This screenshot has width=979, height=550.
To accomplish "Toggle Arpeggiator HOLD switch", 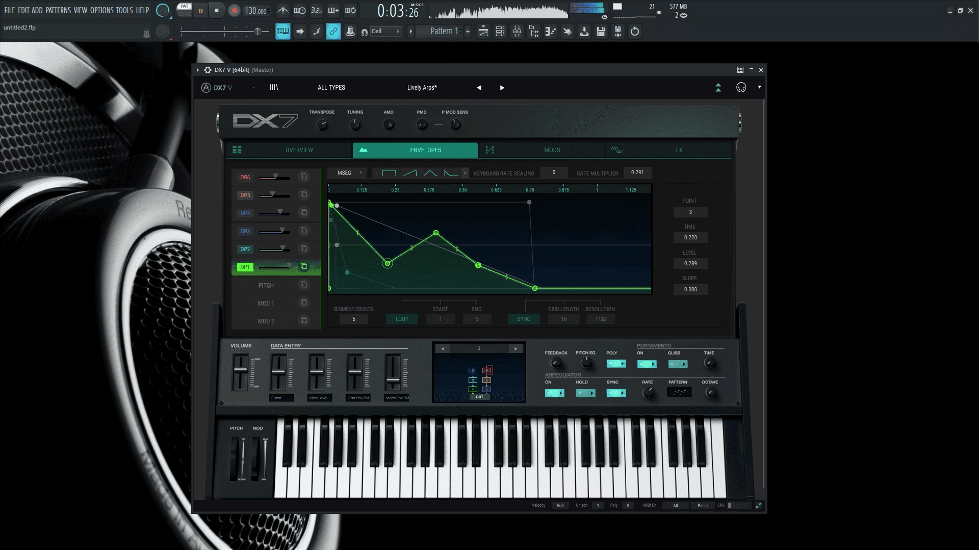I will coord(586,393).
